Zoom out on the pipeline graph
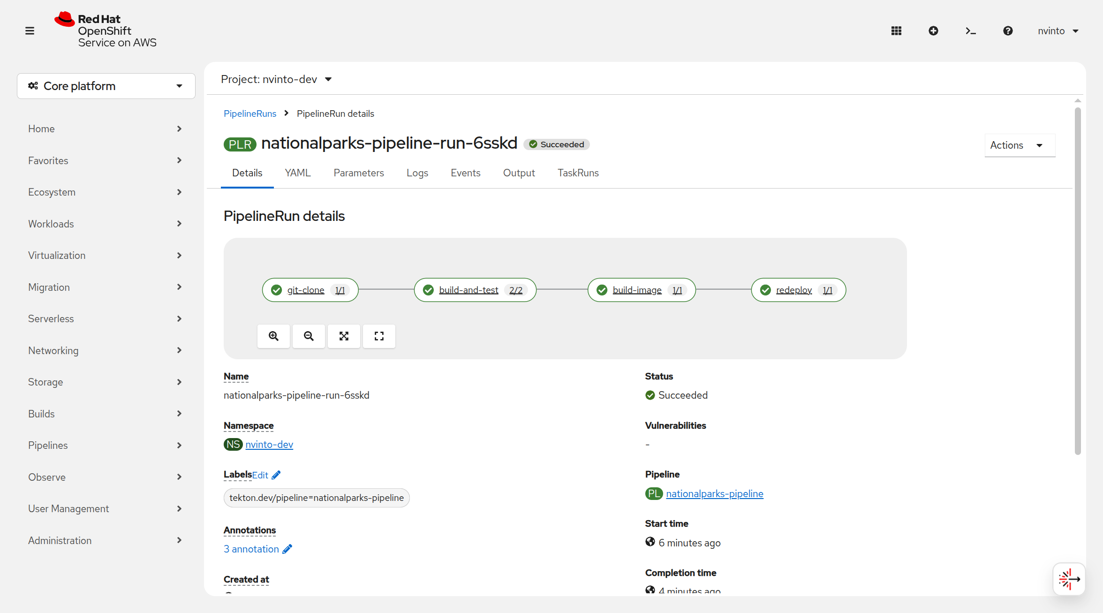 (309, 336)
